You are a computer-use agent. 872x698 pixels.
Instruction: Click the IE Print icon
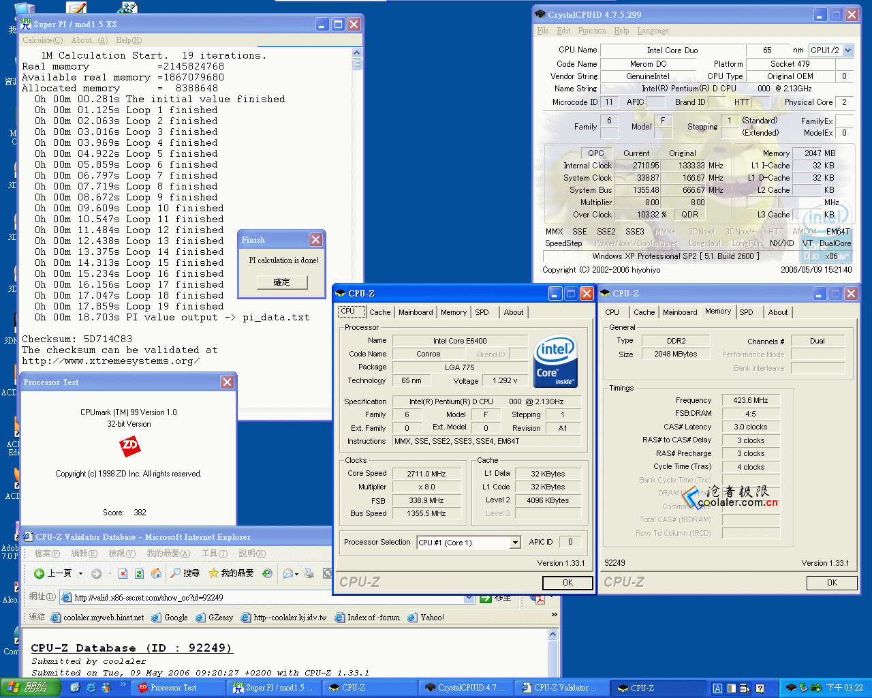(309, 573)
